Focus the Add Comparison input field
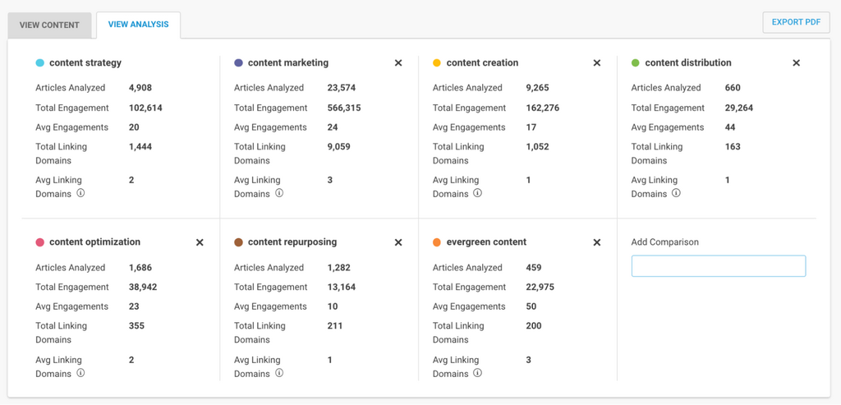The height and width of the screenshot is (405, 841). tap(718, 266)
